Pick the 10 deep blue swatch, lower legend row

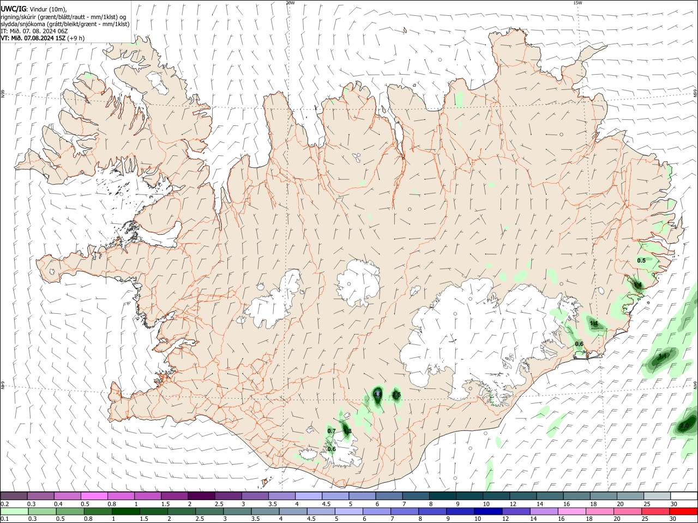[488, 511]
